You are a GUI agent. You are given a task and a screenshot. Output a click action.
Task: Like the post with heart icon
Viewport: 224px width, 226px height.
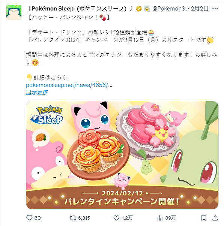tap(116, 218)
